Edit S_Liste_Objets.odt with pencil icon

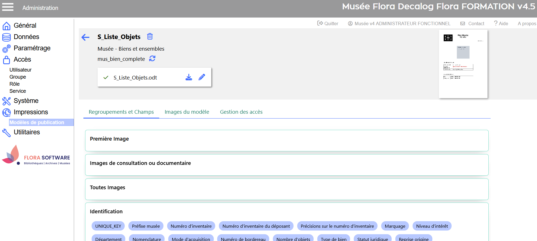point(202,77)
